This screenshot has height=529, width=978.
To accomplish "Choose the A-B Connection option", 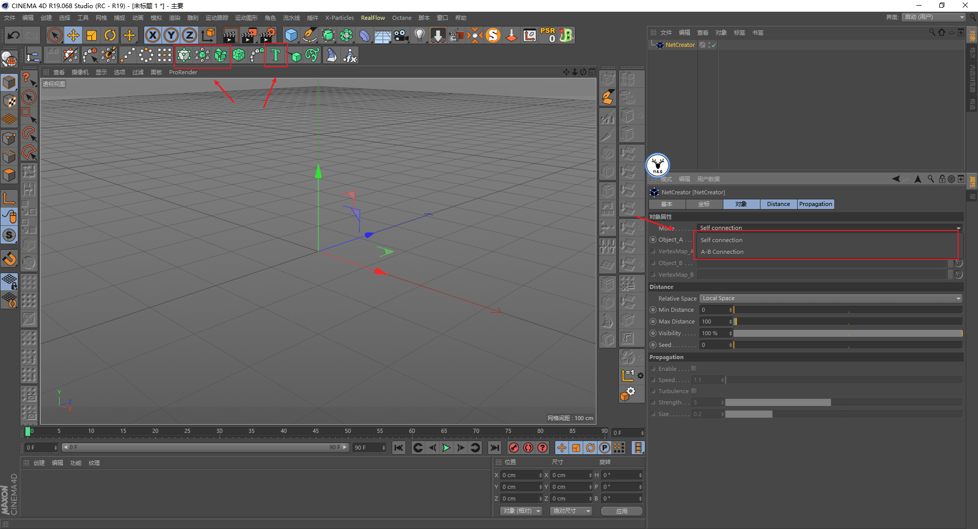I will (722, 252).
